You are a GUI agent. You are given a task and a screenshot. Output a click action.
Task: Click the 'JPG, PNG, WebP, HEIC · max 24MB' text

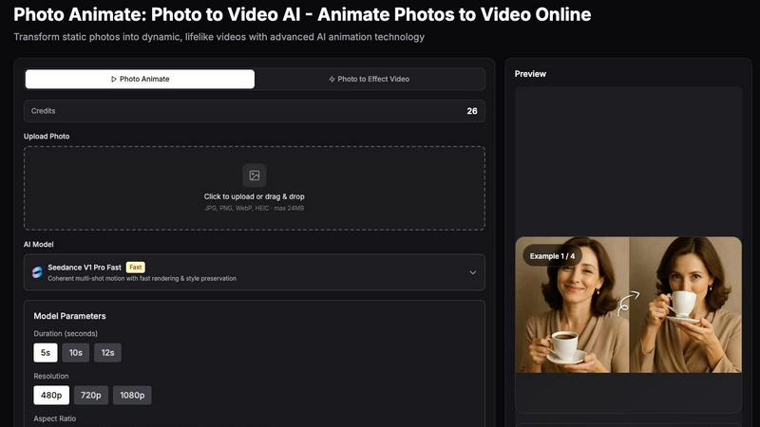[x=255, y=208]
